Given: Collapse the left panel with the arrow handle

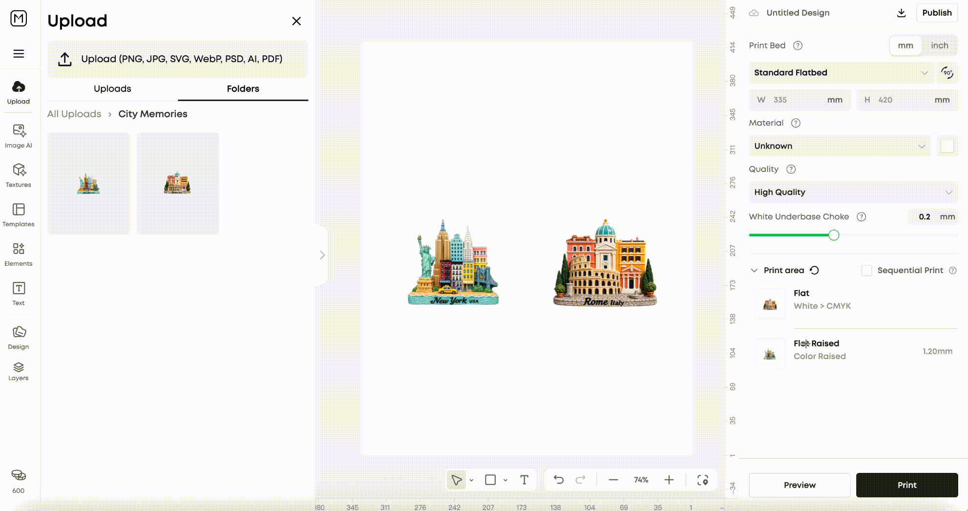Looking at the screenshot, I should coord(322,255).
